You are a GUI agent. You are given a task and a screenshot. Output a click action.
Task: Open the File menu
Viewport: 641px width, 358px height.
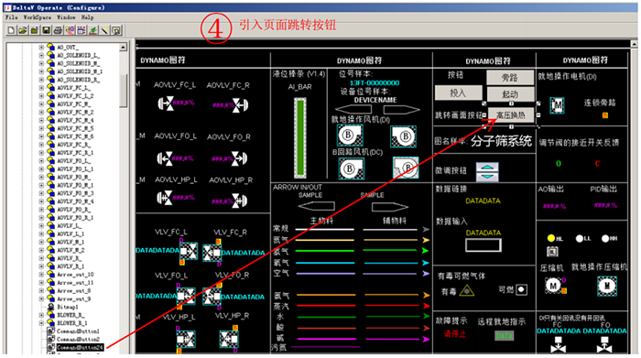tap(11, 17)
